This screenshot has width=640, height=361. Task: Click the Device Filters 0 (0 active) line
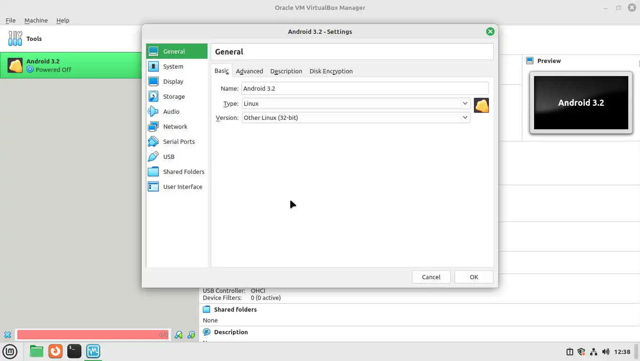click(x=242, y=298)
